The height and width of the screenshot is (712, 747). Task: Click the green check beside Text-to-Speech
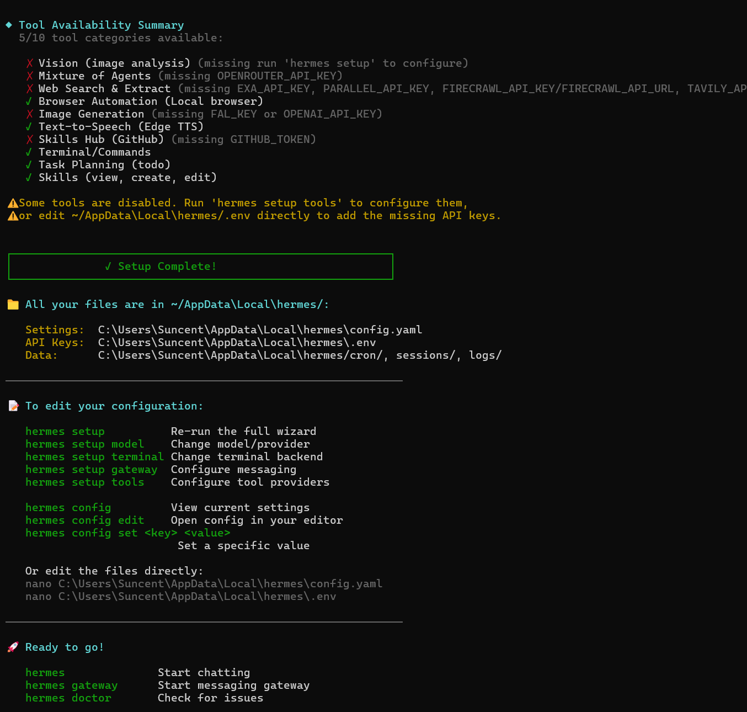[29, 127]
